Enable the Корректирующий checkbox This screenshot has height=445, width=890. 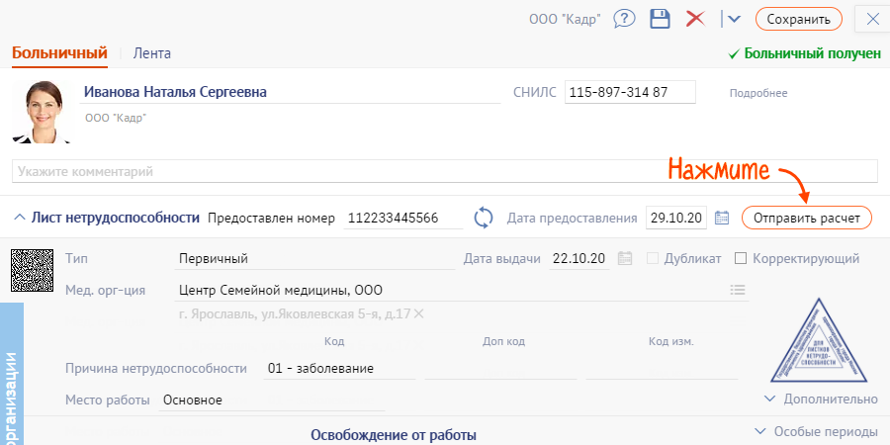(741, 259)
